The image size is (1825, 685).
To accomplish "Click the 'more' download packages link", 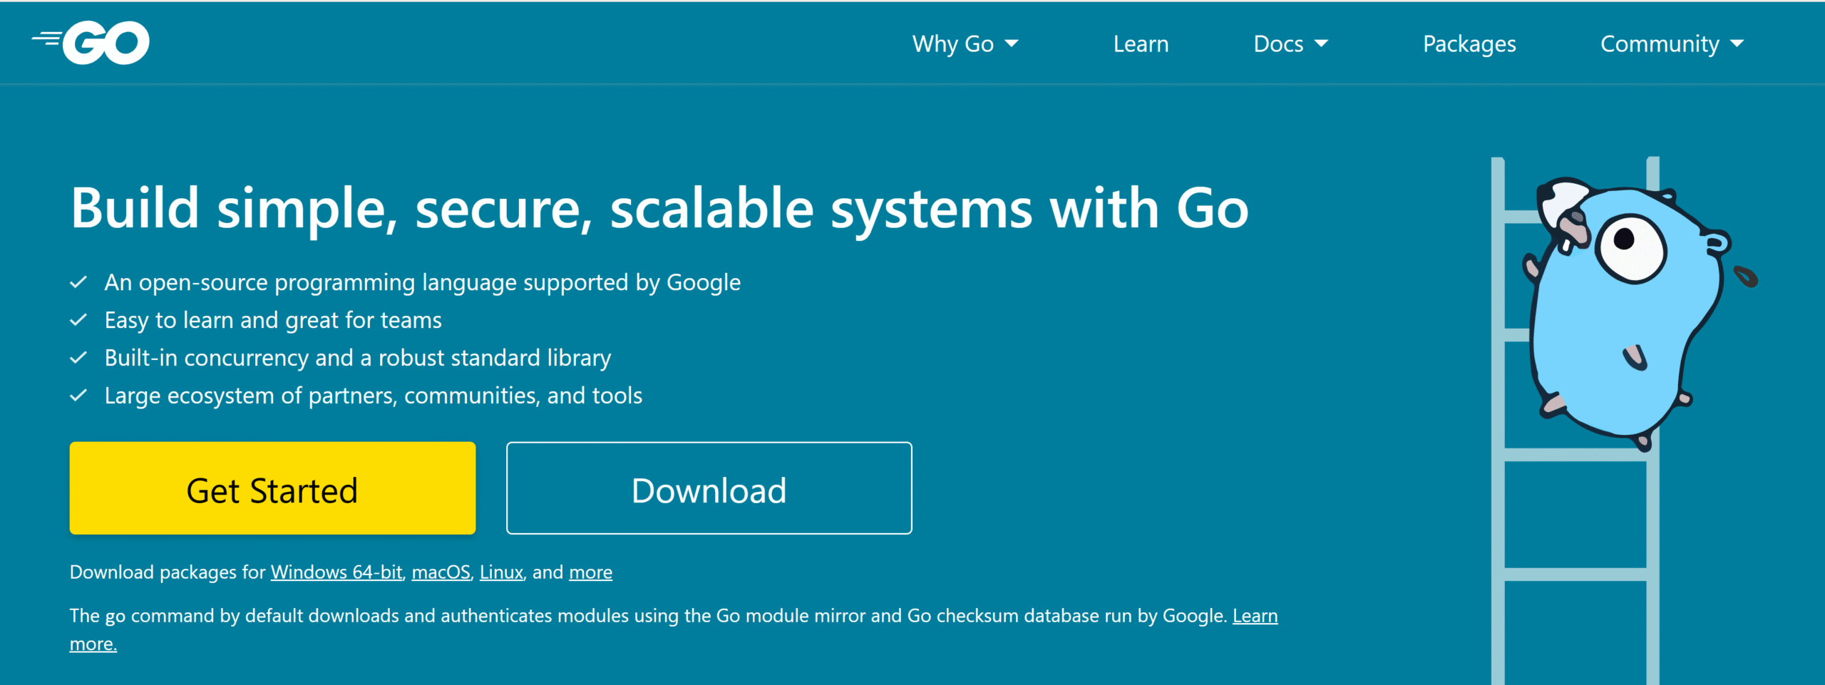I will click(590, 572).
